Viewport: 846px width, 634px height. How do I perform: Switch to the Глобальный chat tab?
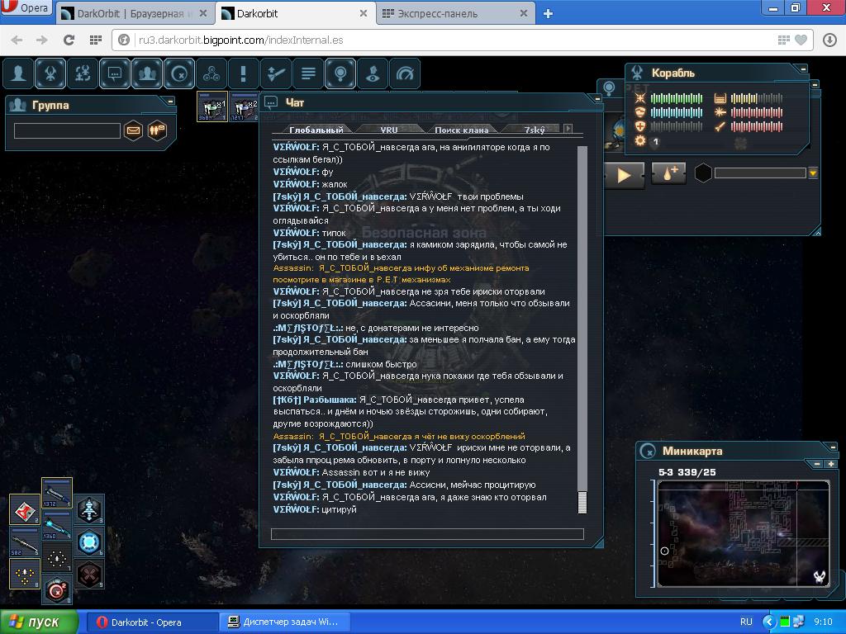point(316,130)
